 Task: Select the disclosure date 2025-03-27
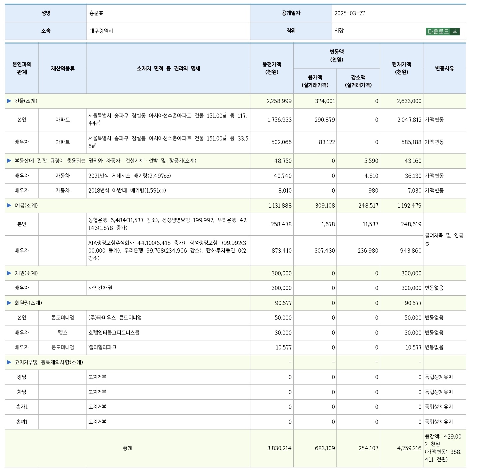click(x=350, y=13)
